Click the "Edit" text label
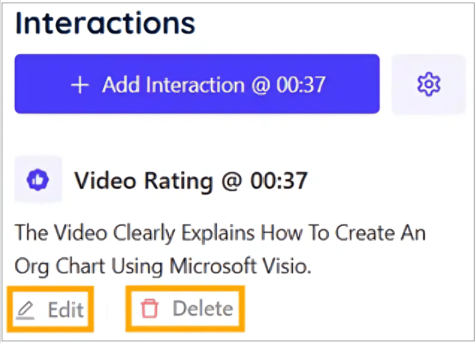The image size is (475, 343). tap(66, 309)
